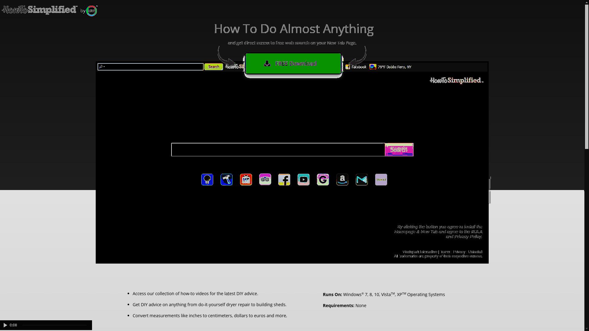Open the Uninstall link in preview footer
Viewport: 589px width, 331px height.
(475, 252)
